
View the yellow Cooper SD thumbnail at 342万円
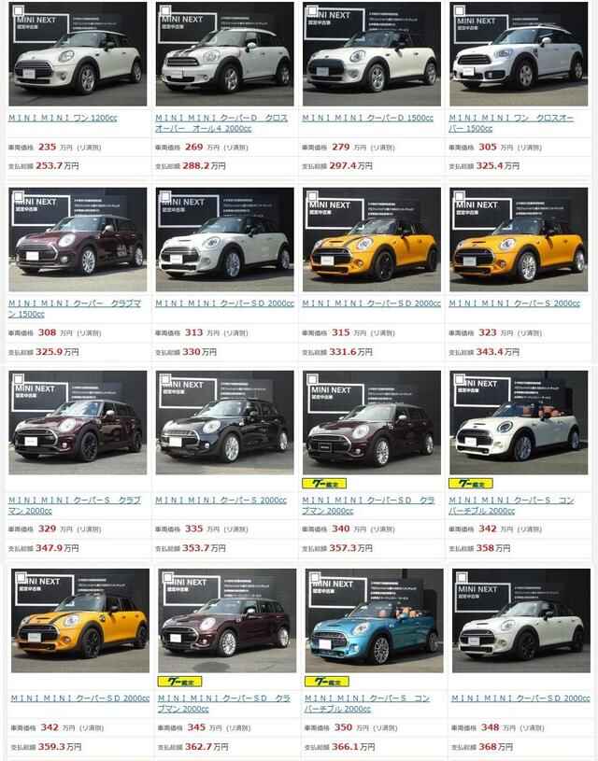(80, 621)
